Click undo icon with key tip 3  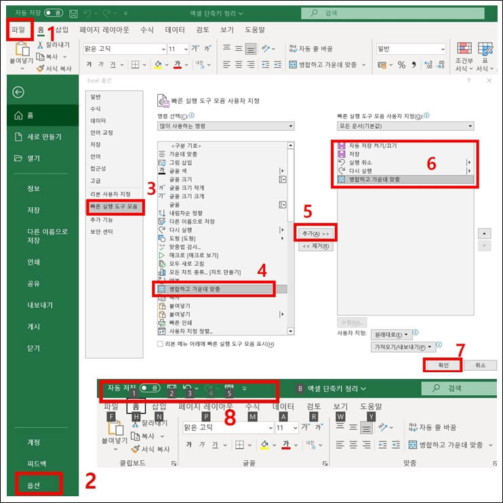pos(187,388)
